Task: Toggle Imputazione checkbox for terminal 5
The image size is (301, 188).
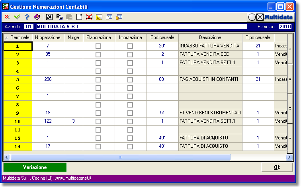Action: (130, 80)
